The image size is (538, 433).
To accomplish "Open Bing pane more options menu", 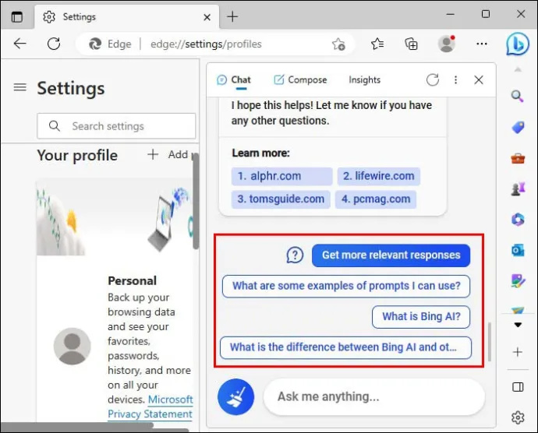I will (x=455, y=80).
